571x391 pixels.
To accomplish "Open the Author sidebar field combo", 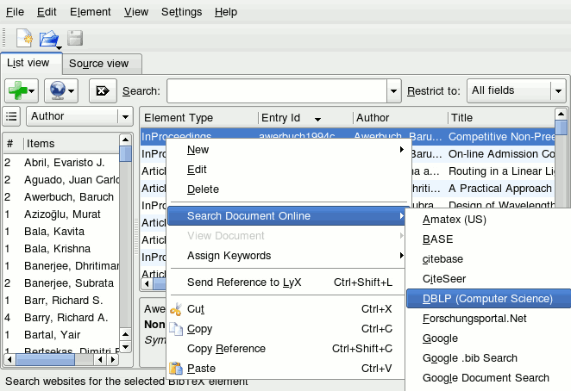I will click(79, 116).
